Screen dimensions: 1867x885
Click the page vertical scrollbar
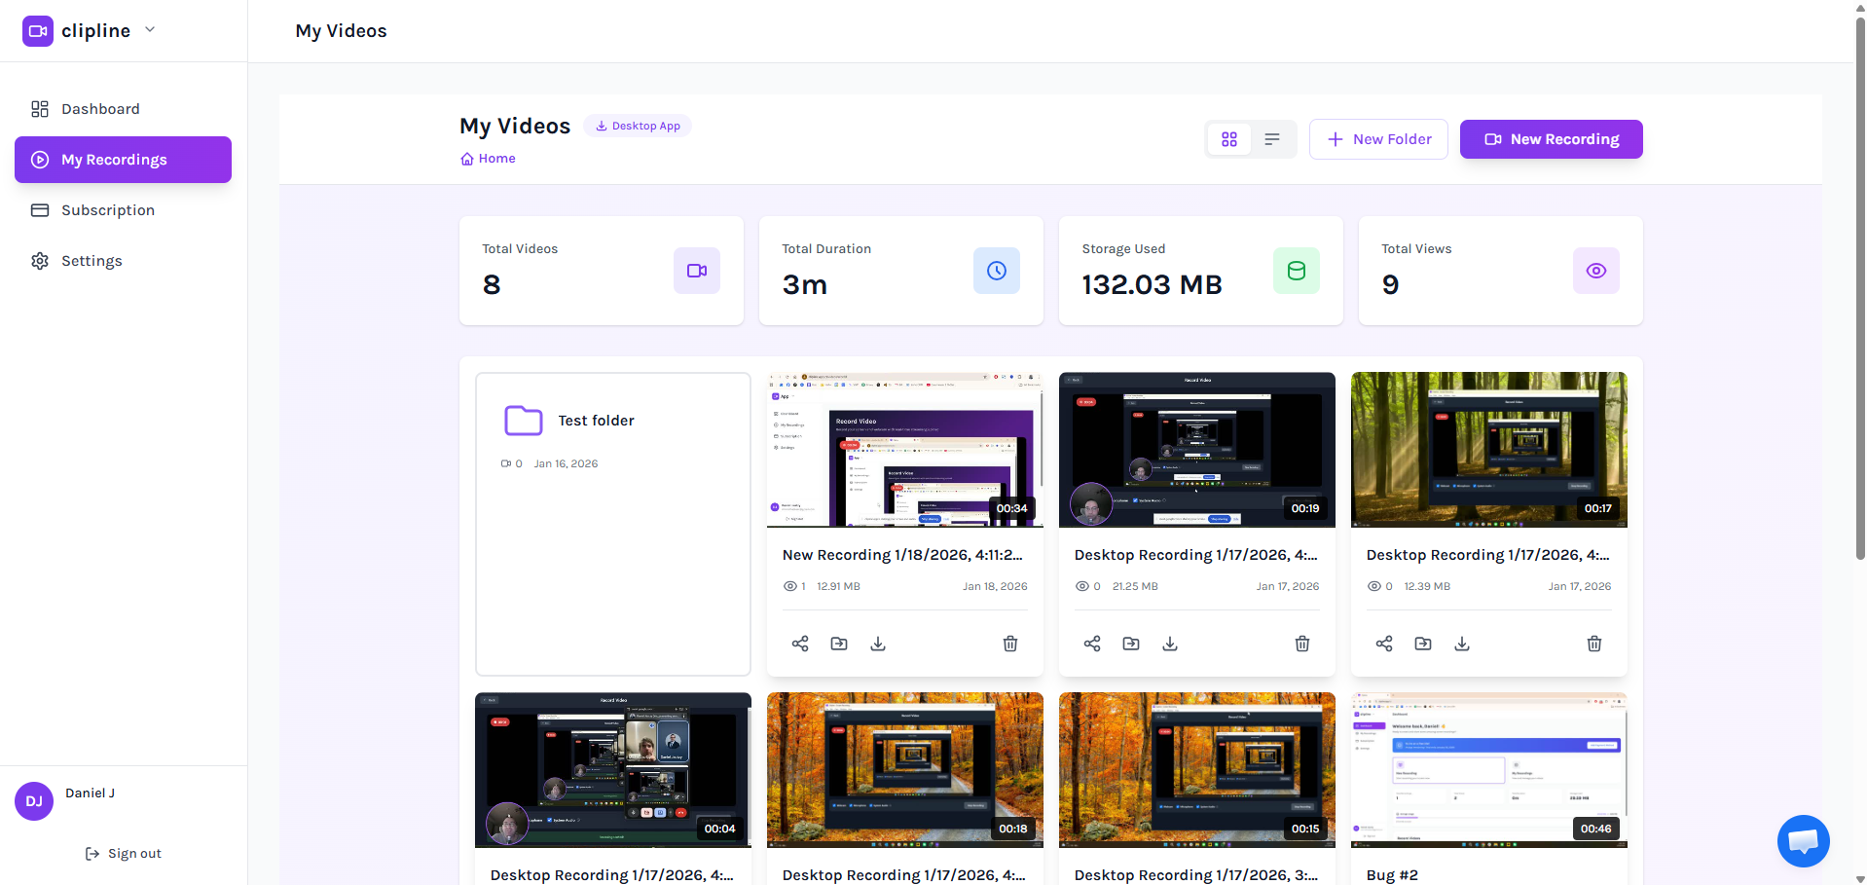(1860, 287)
